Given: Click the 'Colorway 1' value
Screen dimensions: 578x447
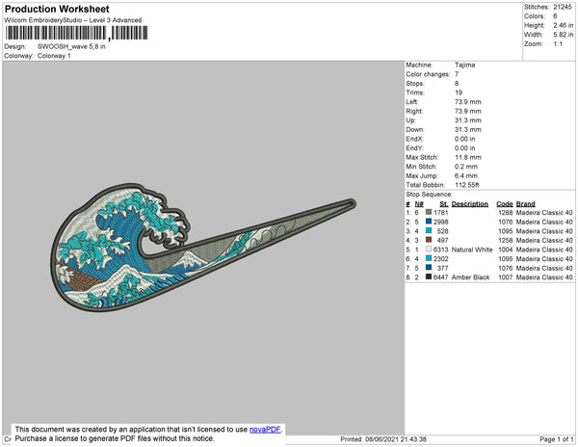Looking at the screenshot, I should coord(54,56).
